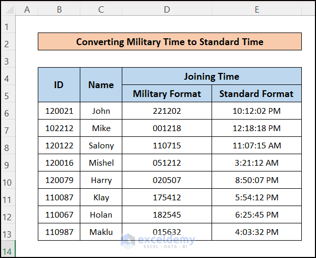Select the 'Standard Format' header cell

coord(257,94)
